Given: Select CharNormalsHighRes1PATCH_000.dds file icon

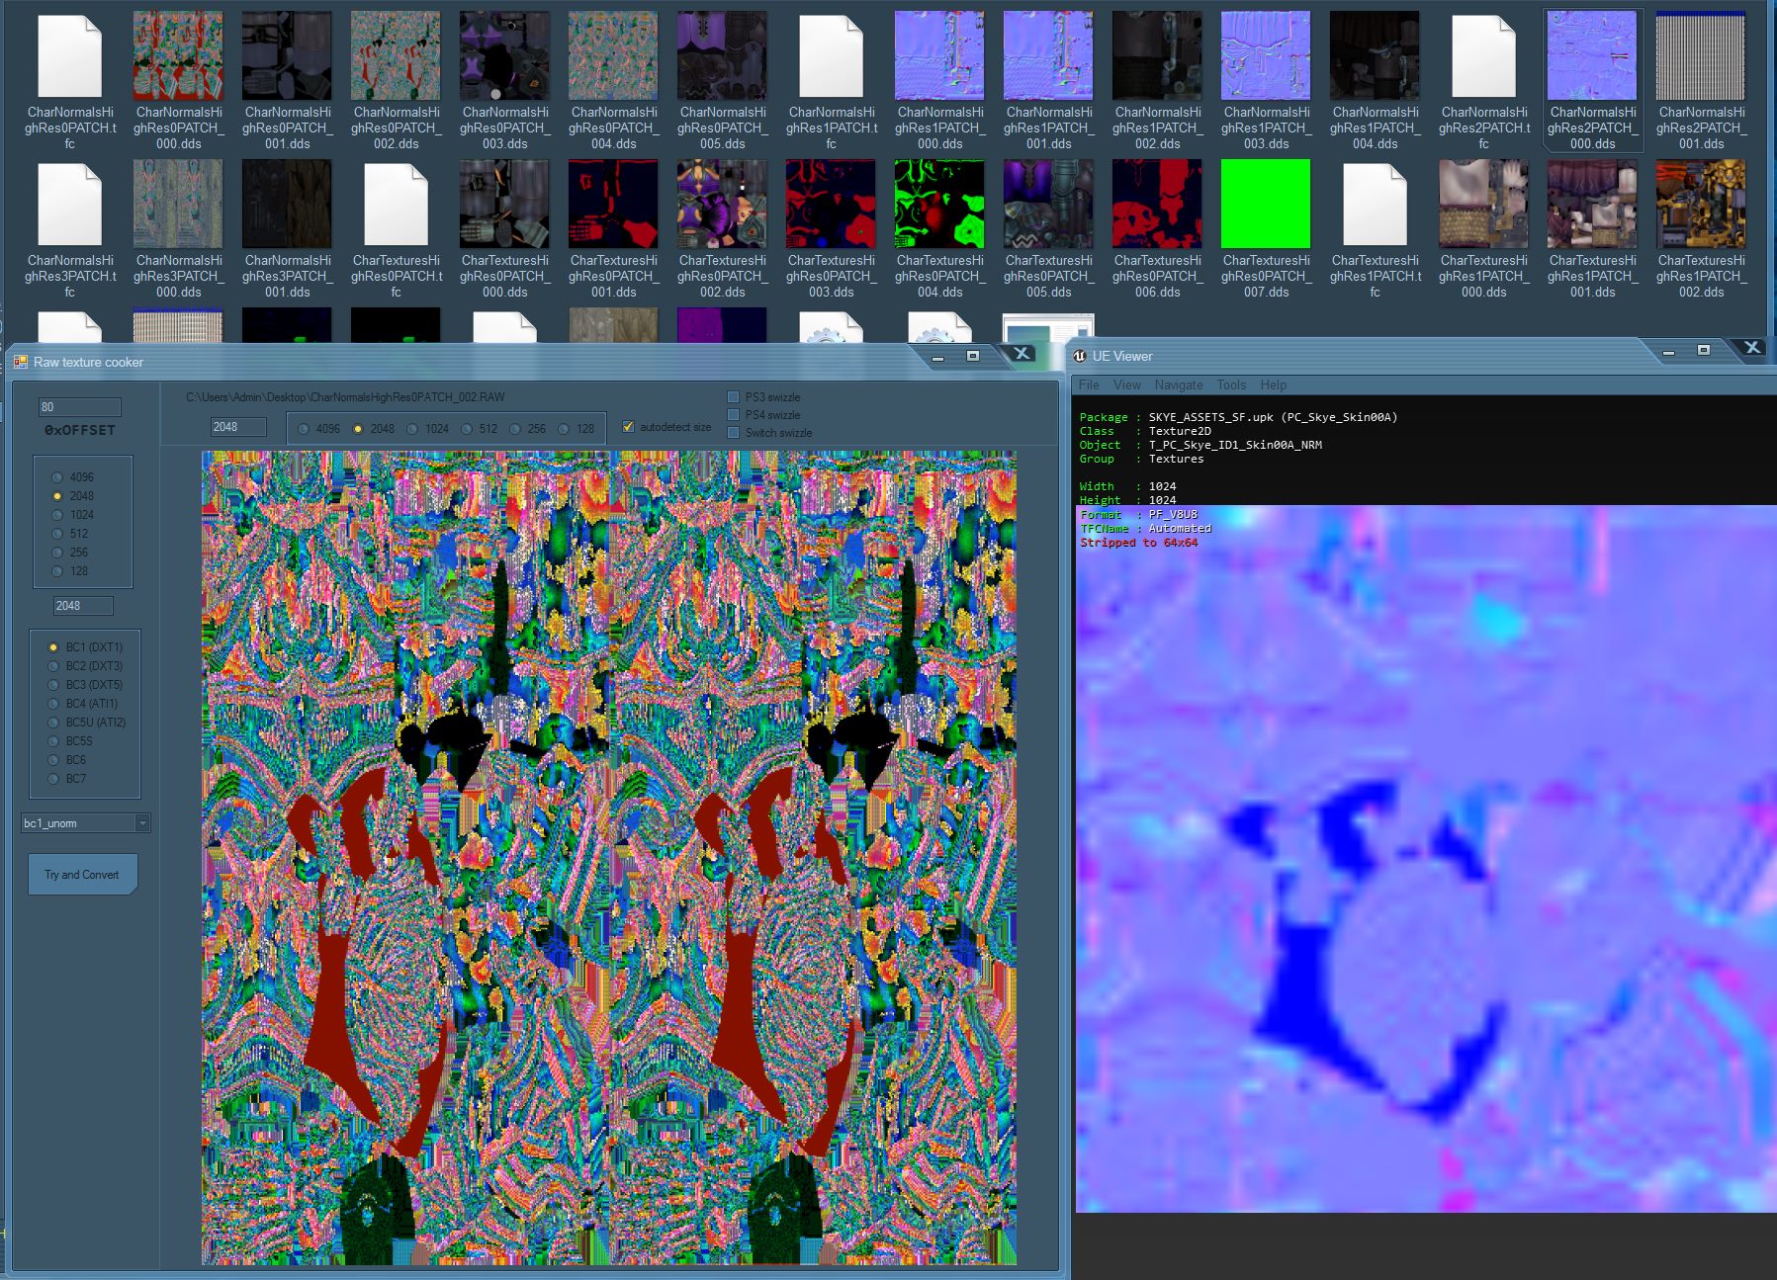Looking at the screenshot, I should [x=939, y=55].
